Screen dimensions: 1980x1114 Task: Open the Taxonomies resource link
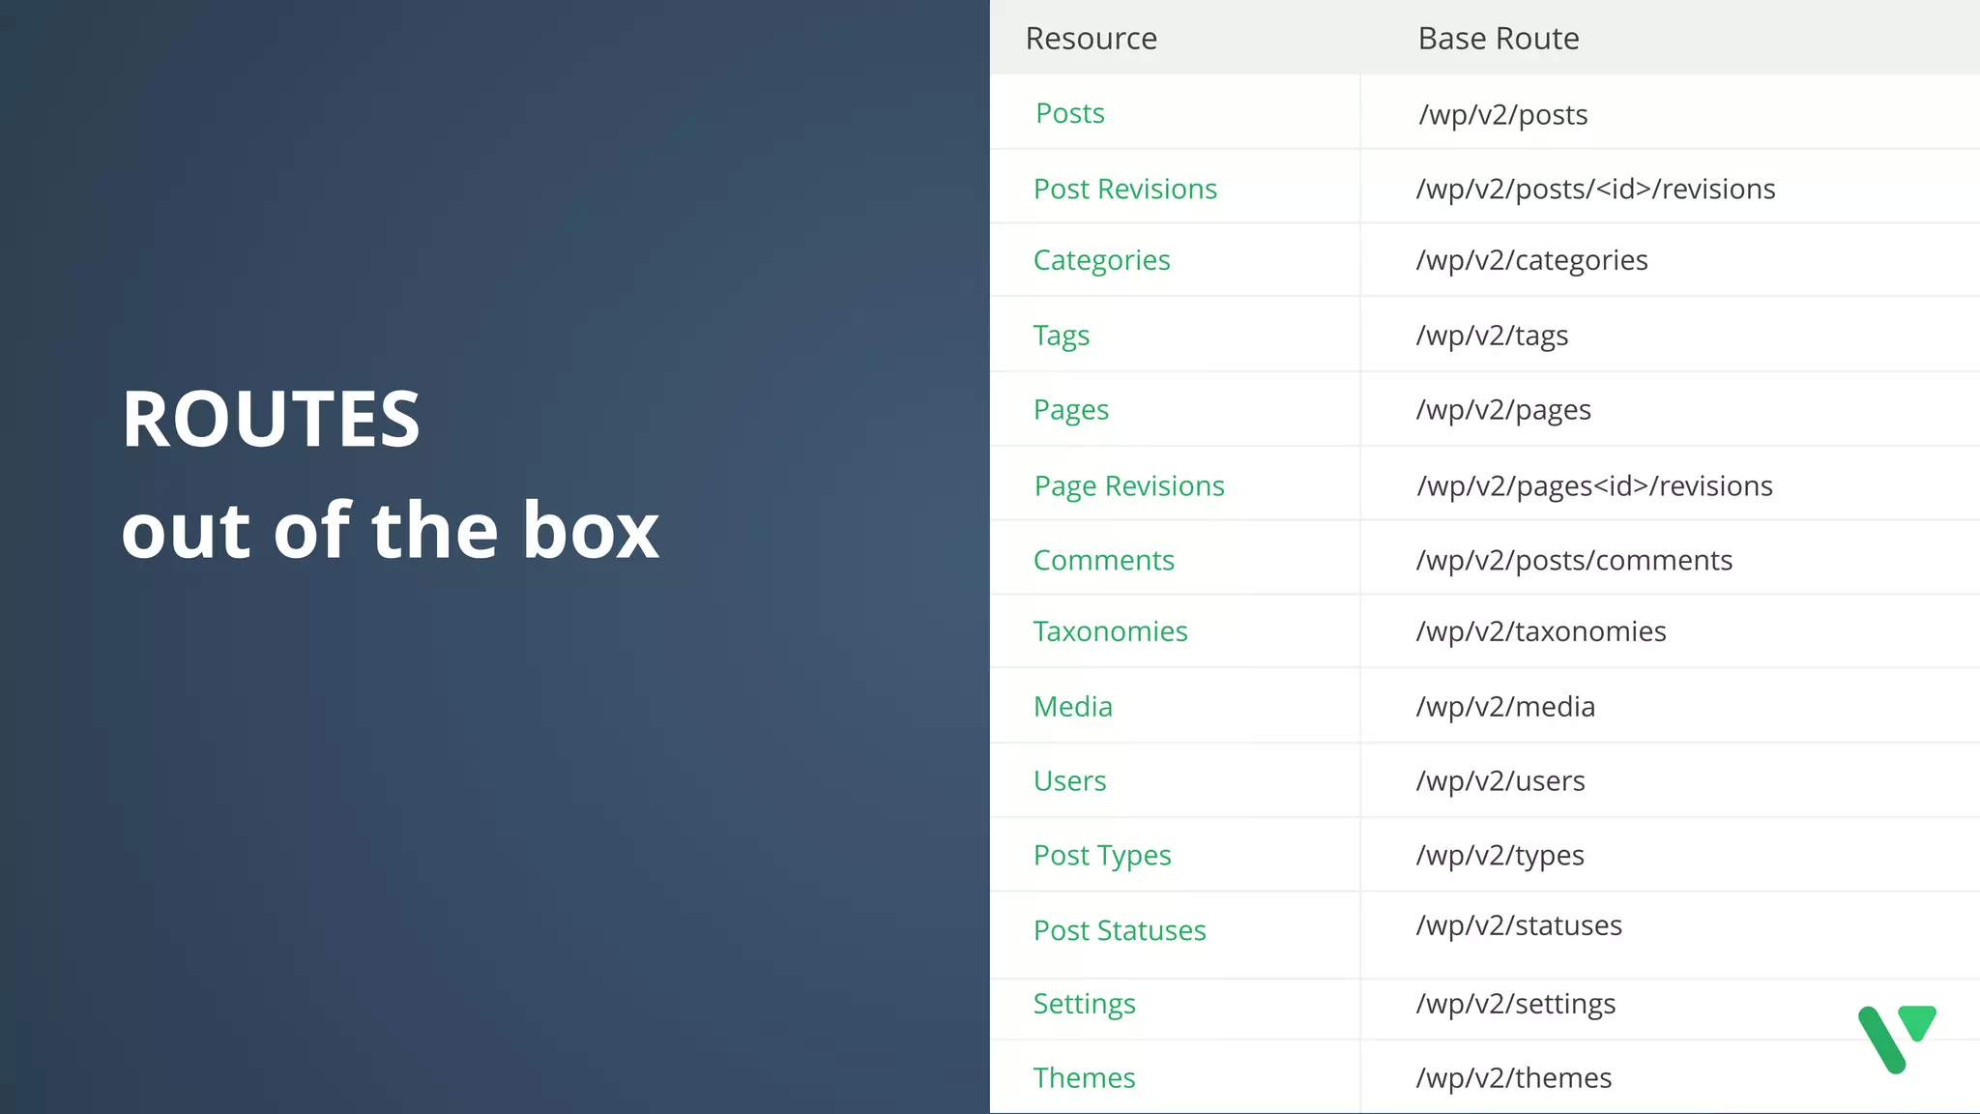coord(1110,630)
